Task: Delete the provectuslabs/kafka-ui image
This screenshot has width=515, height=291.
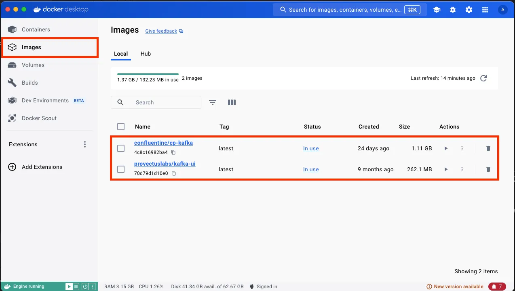Action: click(x=488, y=169)
